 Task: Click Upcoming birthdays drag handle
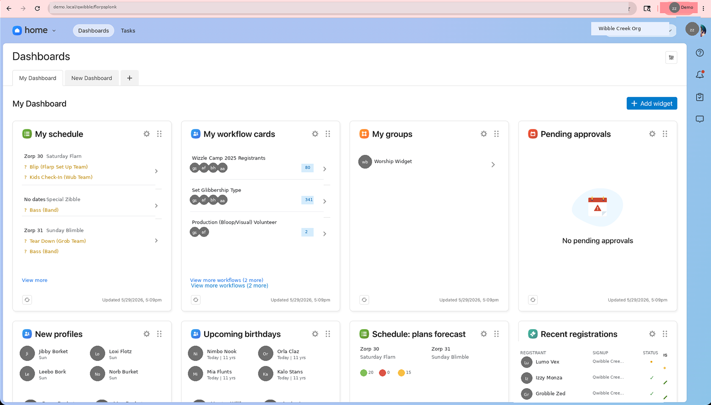328,334
